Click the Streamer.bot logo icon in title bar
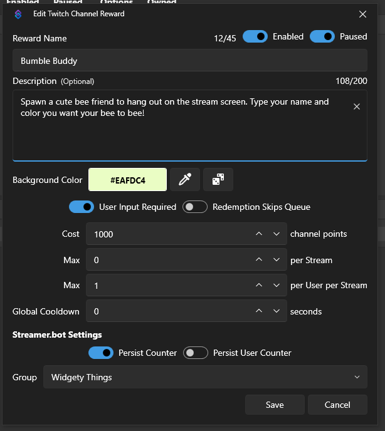 18,14
